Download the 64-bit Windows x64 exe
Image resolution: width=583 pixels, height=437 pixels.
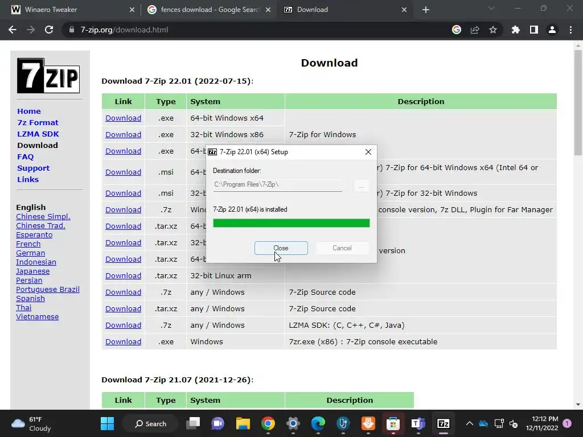click(x=123, y=118)
